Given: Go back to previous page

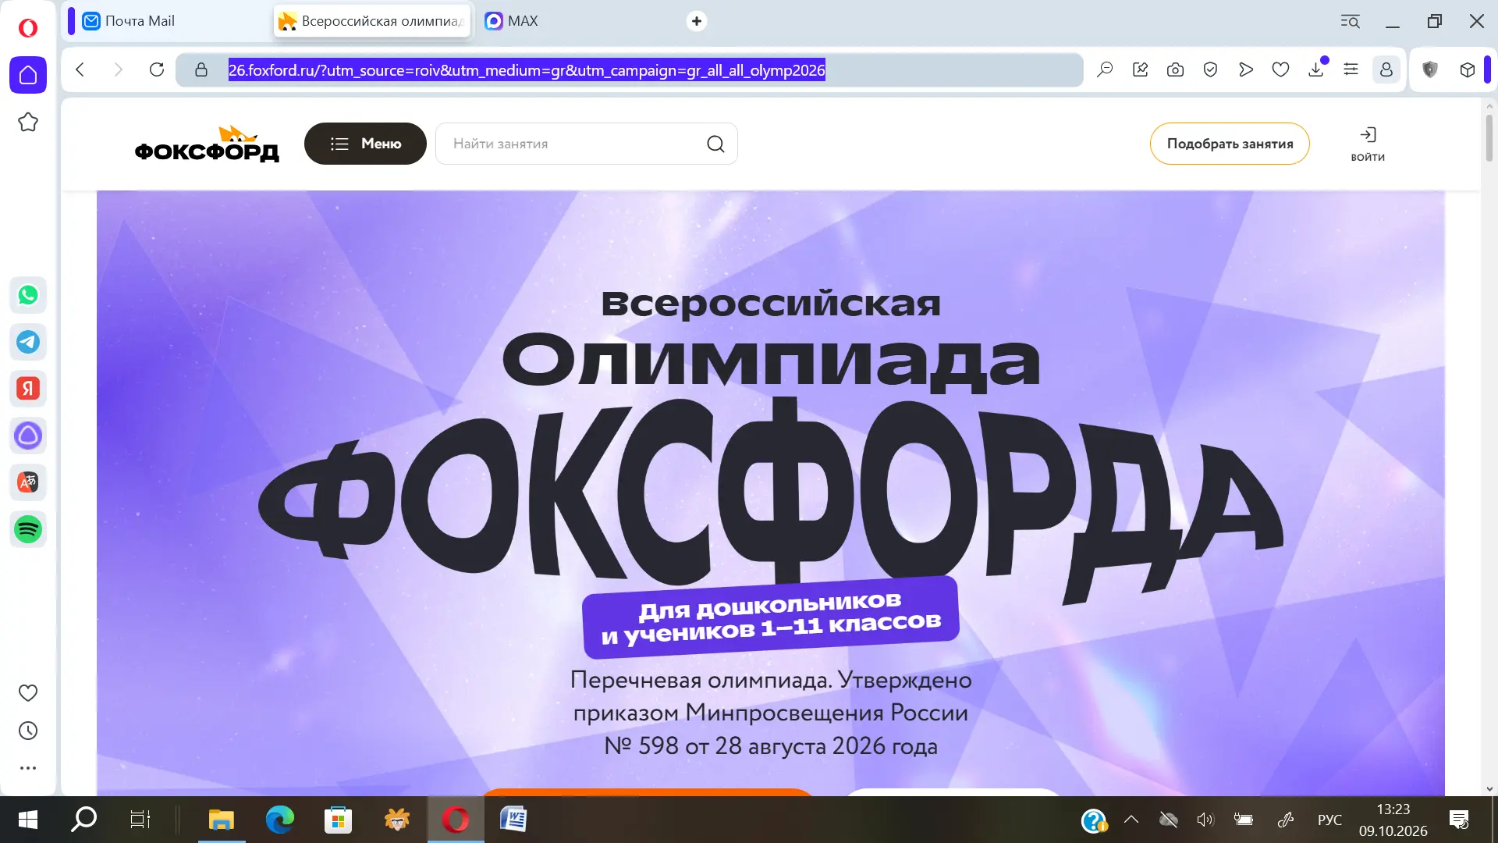Looking at the screenshot, I should pos(80,69).
